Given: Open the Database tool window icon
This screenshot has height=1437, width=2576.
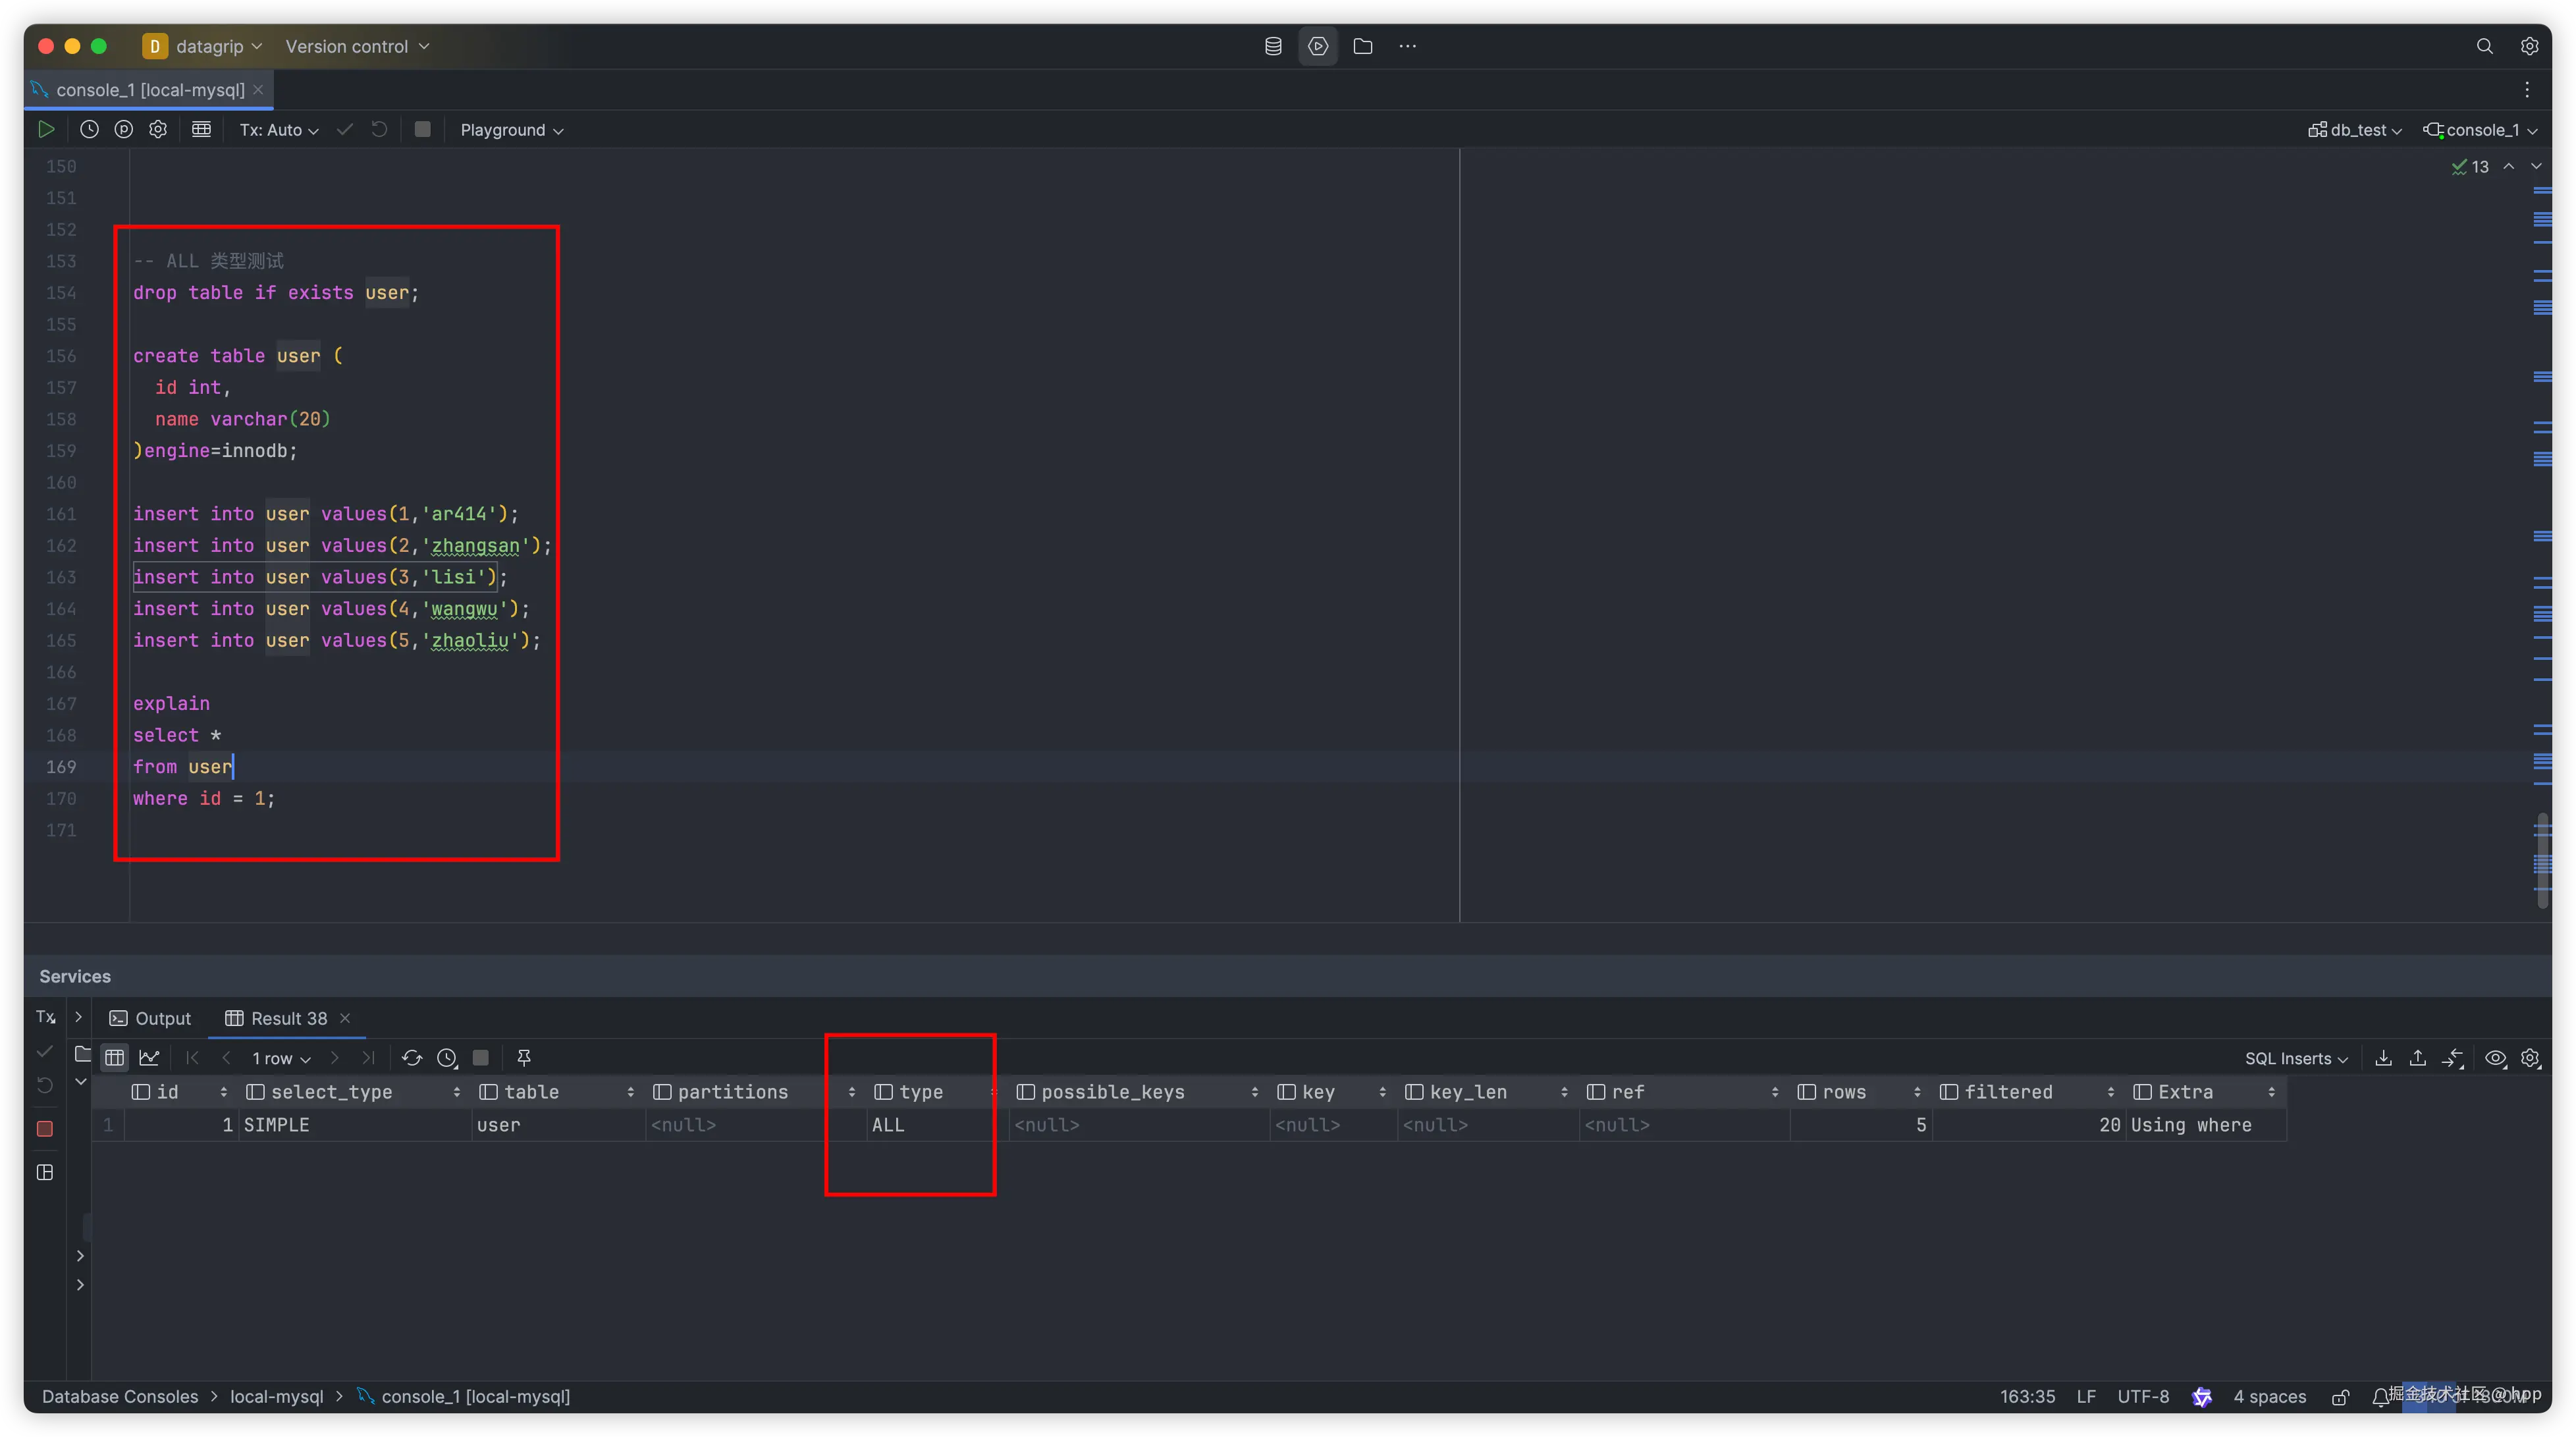Looking at the screenshot, I should 1273,46.
